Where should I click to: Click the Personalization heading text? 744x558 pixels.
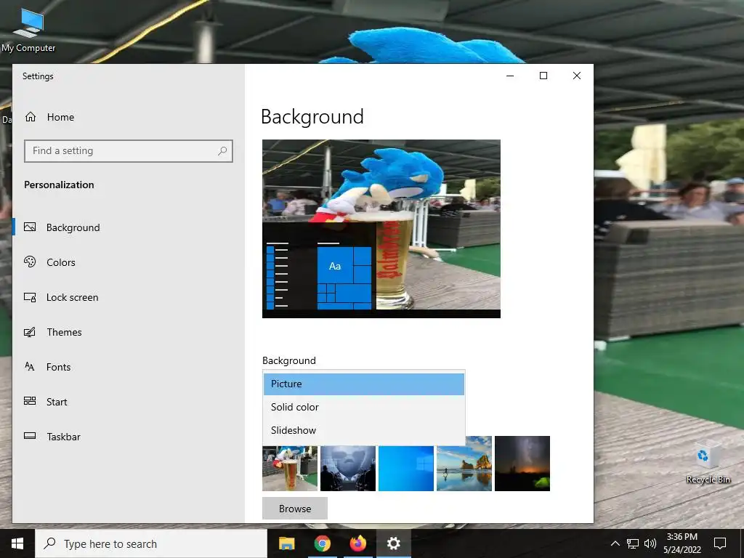tap(59, 185)
